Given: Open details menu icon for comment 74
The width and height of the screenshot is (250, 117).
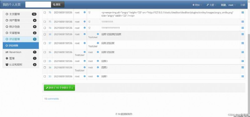Looking at the screenshot, I should 242,28.
